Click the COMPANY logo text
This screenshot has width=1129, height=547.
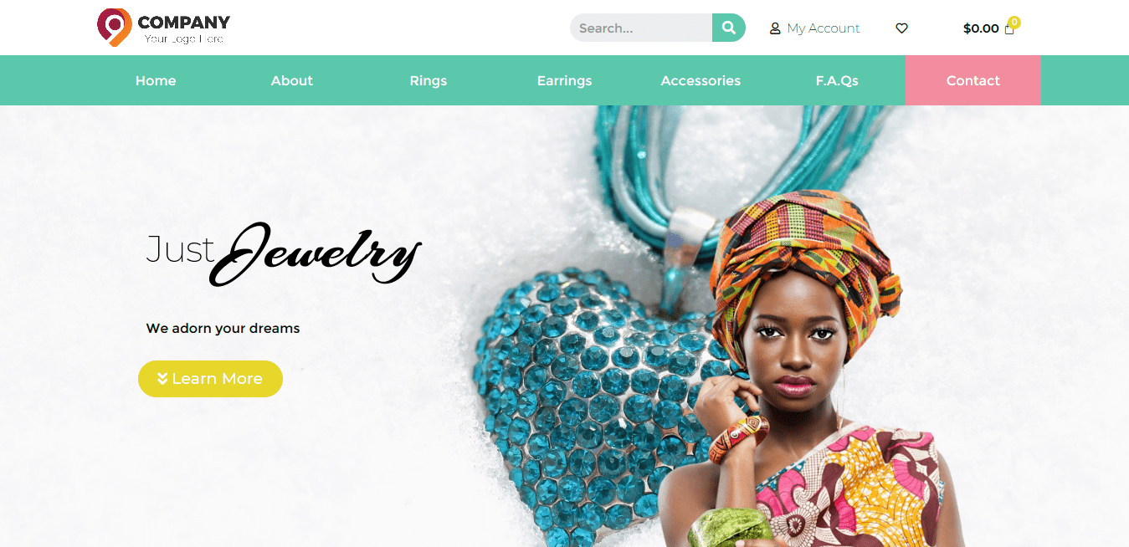point(183,22)
